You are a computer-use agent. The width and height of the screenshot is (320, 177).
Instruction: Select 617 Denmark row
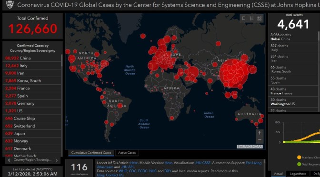(32, 148)
